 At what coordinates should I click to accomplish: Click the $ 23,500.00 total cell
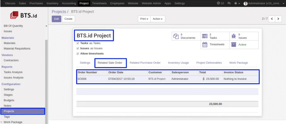tap(211, 79)
